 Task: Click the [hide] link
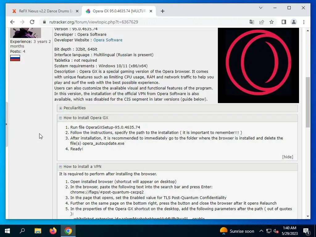tap(288, 157)
